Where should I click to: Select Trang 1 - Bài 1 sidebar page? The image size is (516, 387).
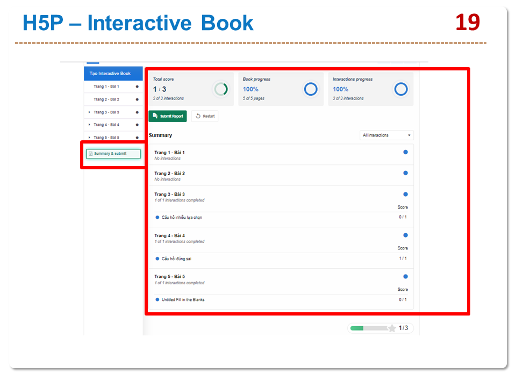coord(106,87)
